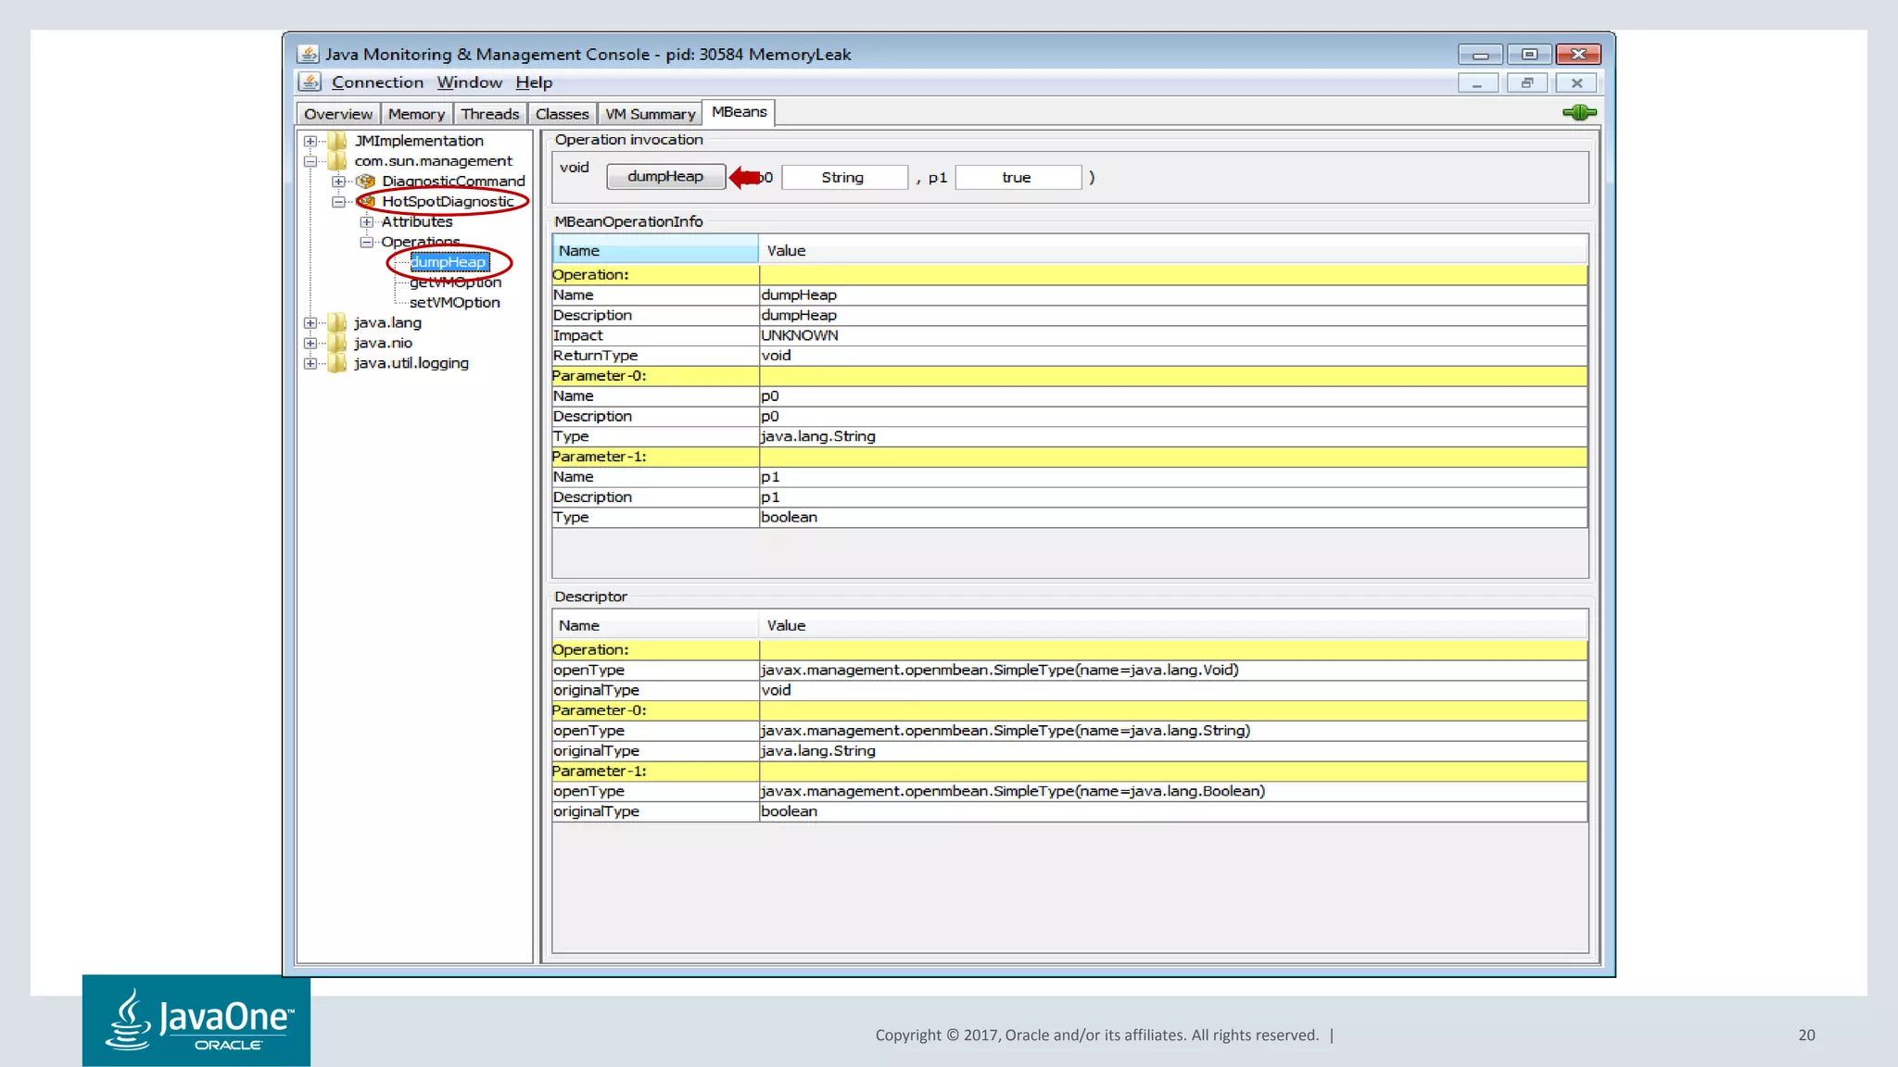The image size is (1898, 1067).
Task: Select getVMOption in the tree
Action: [455, 282]
